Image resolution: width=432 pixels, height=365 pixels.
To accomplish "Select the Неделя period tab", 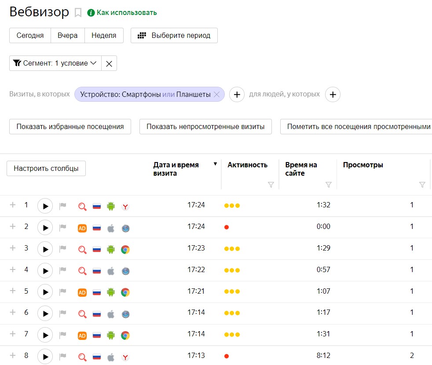I will click(x=104, y=36).
